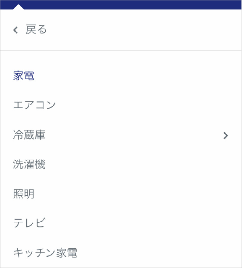
Task: Pick the television item テレビ
Action: coord(29,223)
